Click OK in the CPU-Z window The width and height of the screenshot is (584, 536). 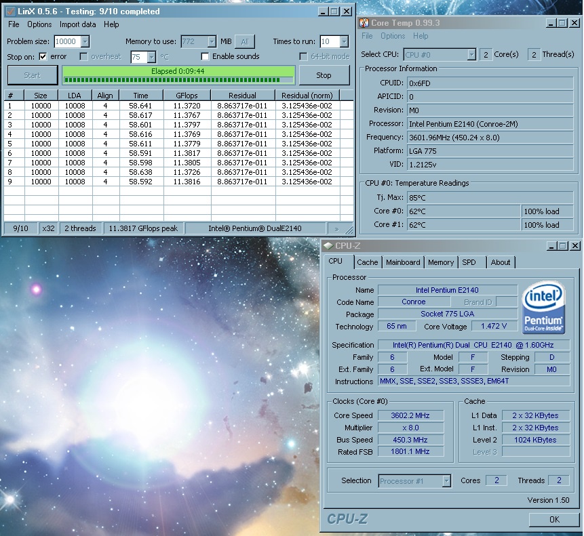coord(553,520)
